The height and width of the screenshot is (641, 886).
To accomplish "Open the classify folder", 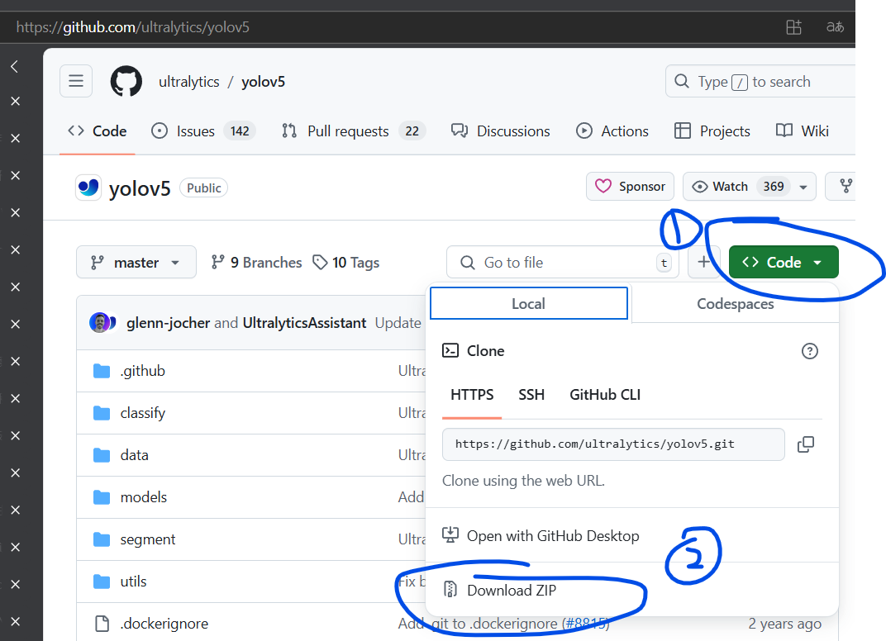I will 142,413.
